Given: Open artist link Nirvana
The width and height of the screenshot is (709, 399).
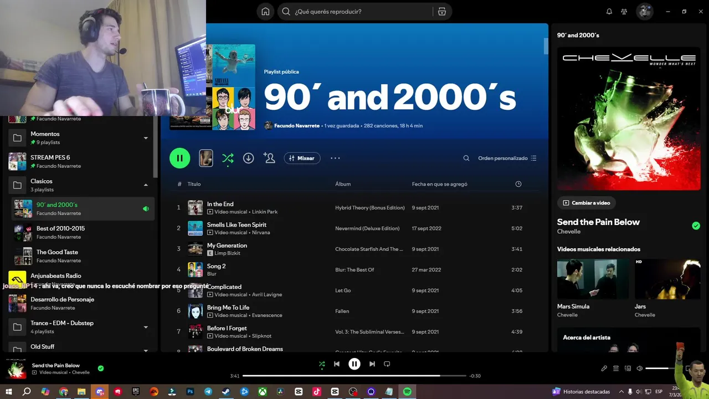Looking at the screenshot, I should pyautogui.click(x=261, y=232).
